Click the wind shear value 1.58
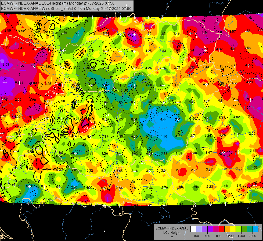The height and width of the screenshot is (241, 263). coord(179,153)
